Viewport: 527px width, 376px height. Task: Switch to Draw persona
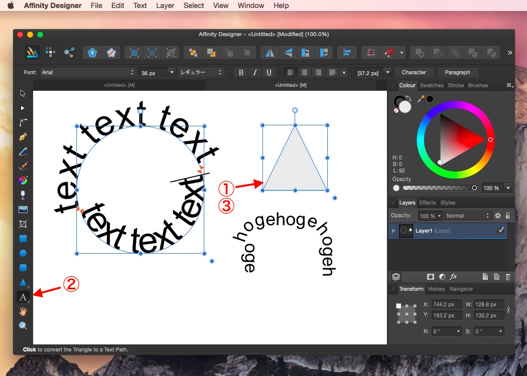[32, 52]
